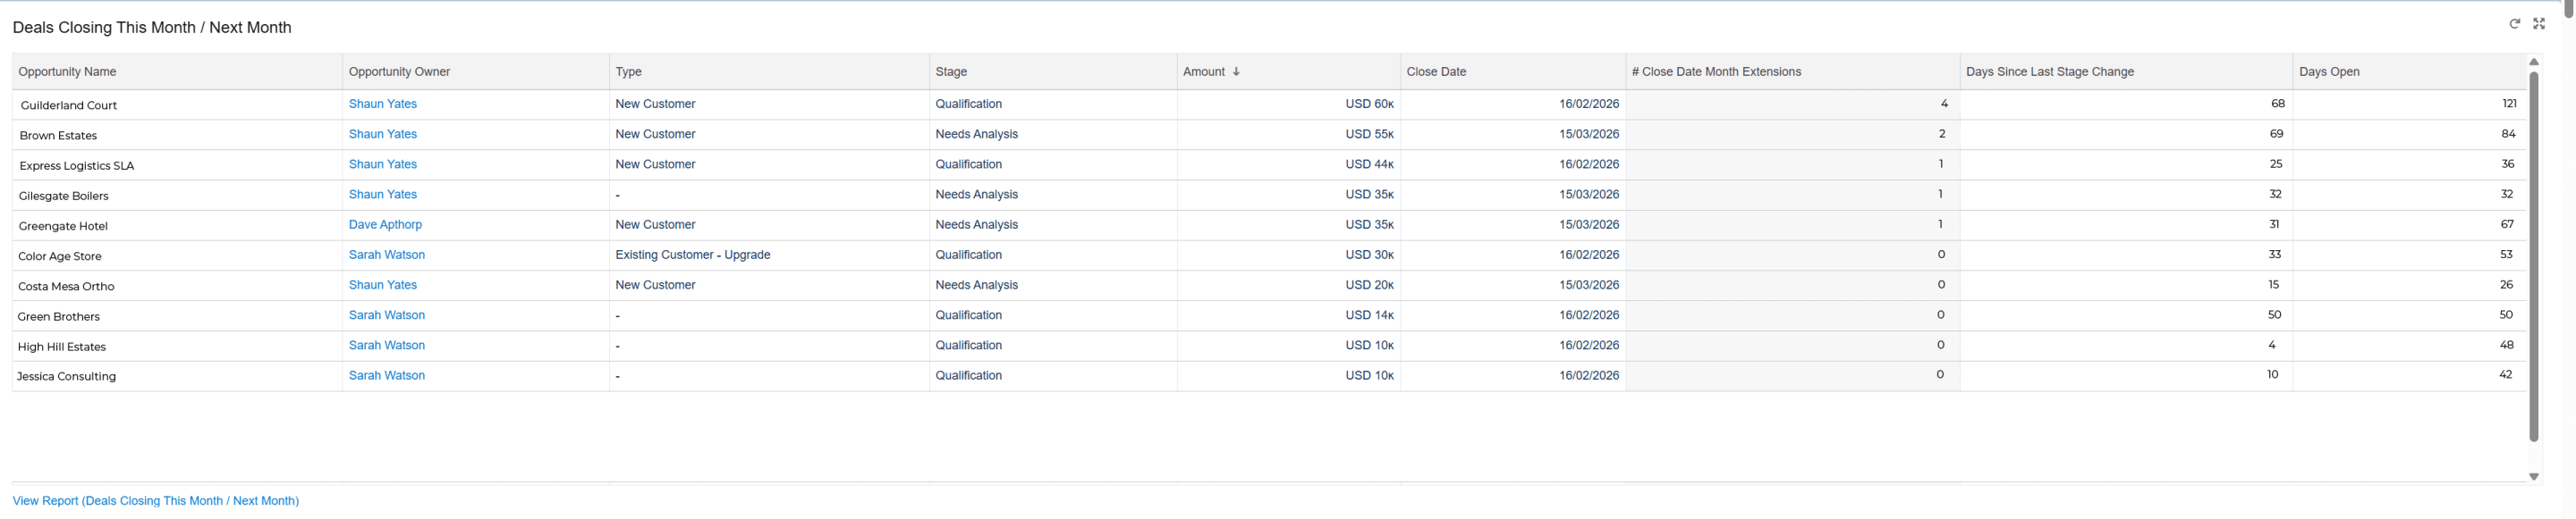Sort by Days Open column header
Image resolution: width=2576 pixels, height=519 pixels.
click(x=2329, y=71)
